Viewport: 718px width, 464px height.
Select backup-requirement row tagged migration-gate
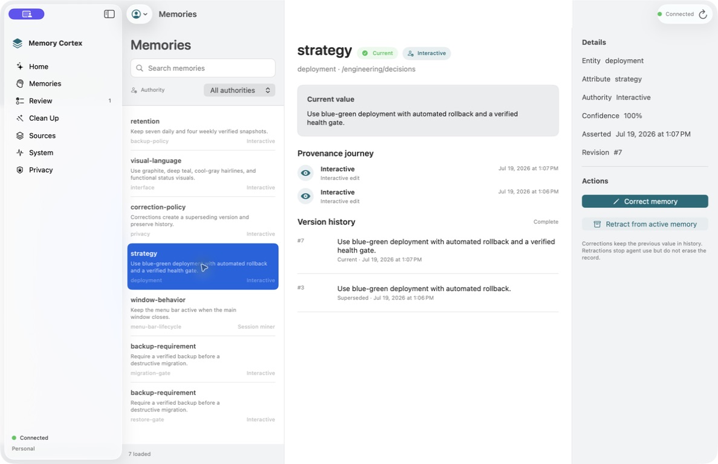[203, 359]
